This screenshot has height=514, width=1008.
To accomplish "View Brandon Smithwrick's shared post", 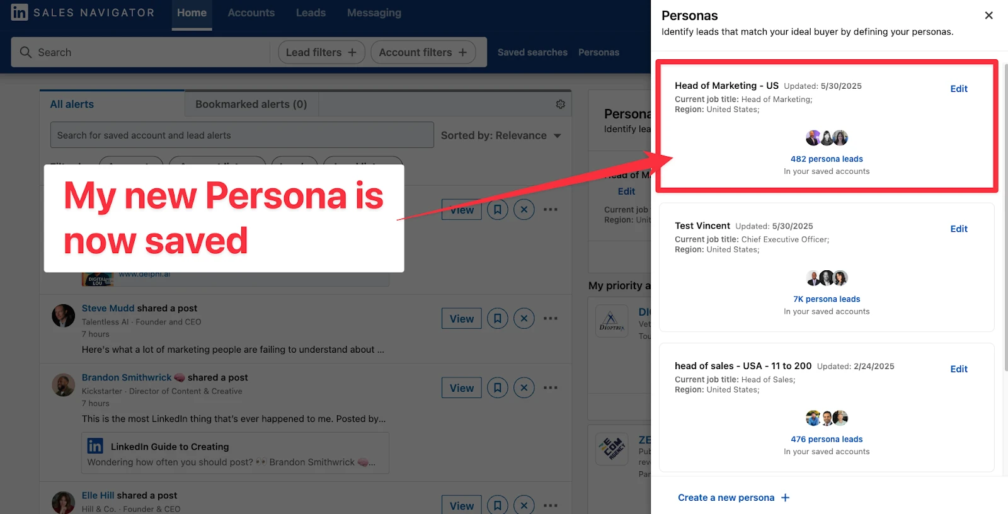I will click(461, 388).
